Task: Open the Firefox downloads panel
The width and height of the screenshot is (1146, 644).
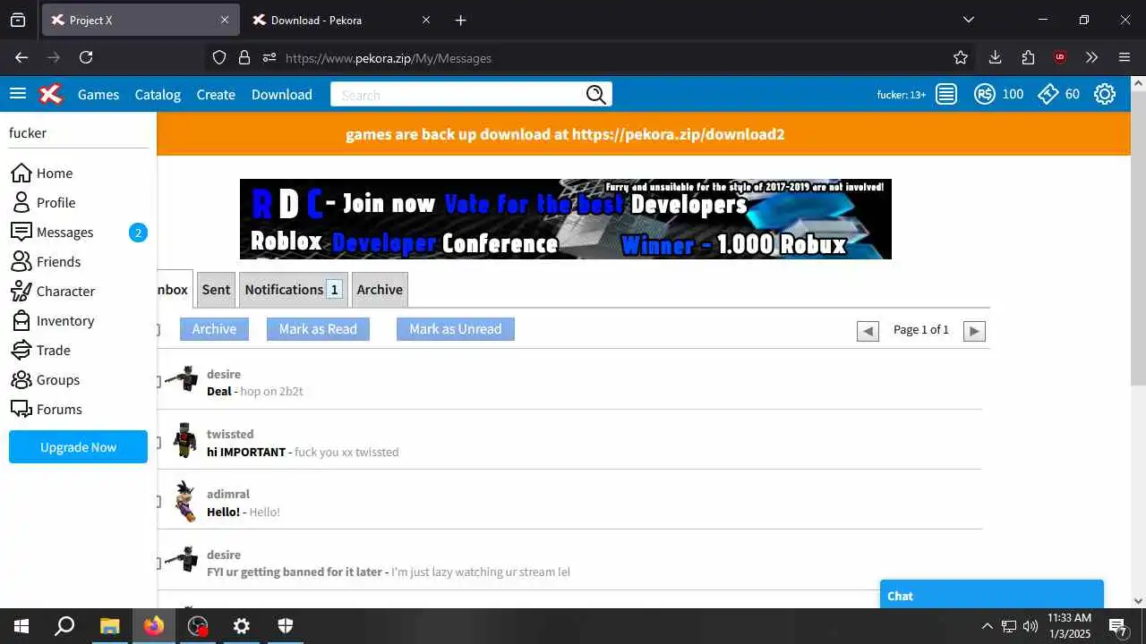Action: [x=995, y=57]
